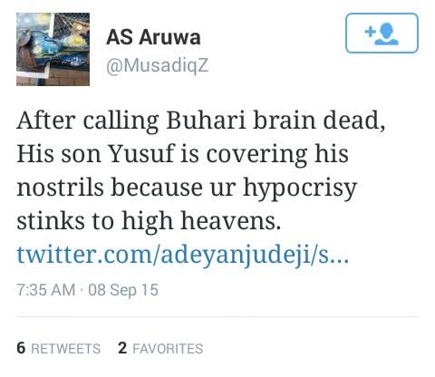Screen dimensions: 435x377
Task: Click the 08 Sep 15 date
Action: 123,290
